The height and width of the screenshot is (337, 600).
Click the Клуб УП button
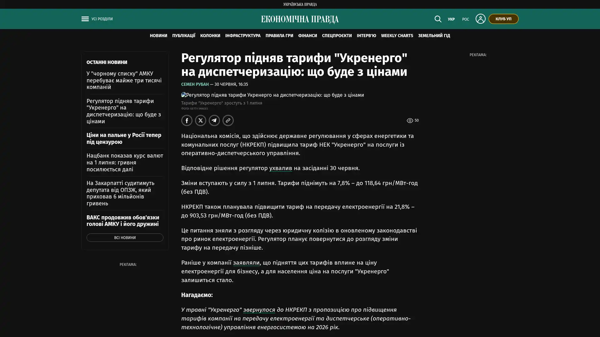tap(503, 19)
